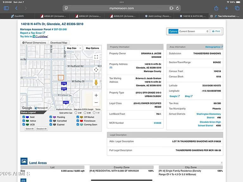Open the Download Map tab
This screenshot has height=182, width=243.
coord(59,43)
